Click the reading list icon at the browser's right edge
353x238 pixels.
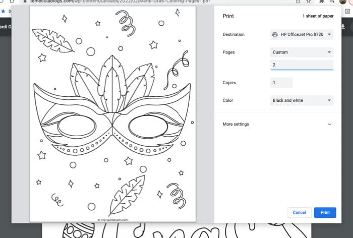pos(347,11)
